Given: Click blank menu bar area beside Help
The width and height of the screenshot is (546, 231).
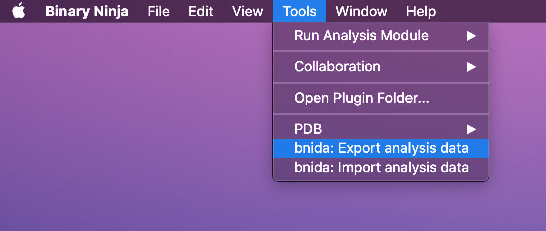Looking at the screenshot, I should pos(491,11).
